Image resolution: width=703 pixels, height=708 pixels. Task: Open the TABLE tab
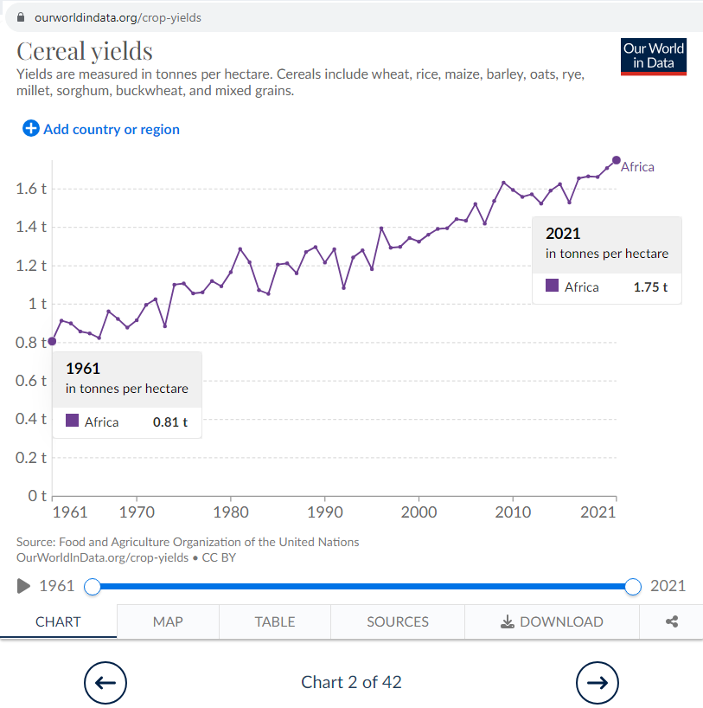(x=275, y=621)
